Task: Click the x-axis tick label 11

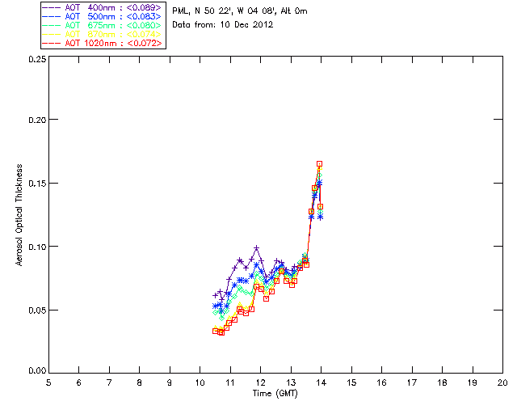Action: click(230, 382)
